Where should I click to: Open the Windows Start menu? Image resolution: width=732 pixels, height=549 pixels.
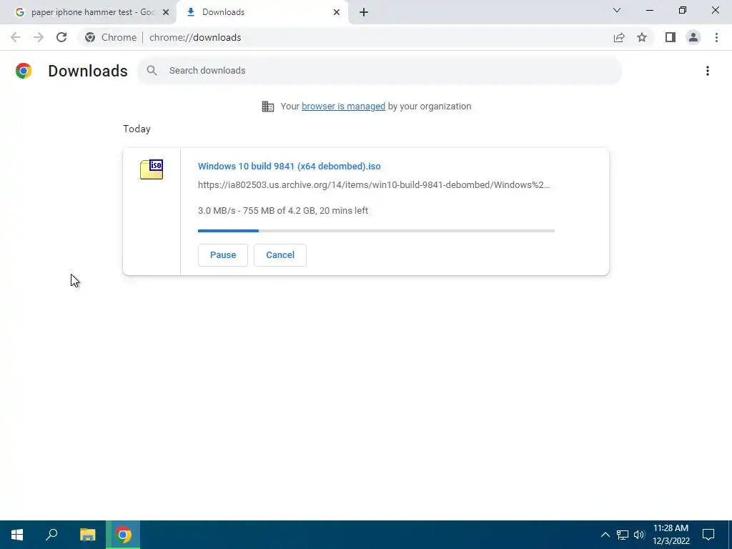pyautogui.click(x=17, y=535)
